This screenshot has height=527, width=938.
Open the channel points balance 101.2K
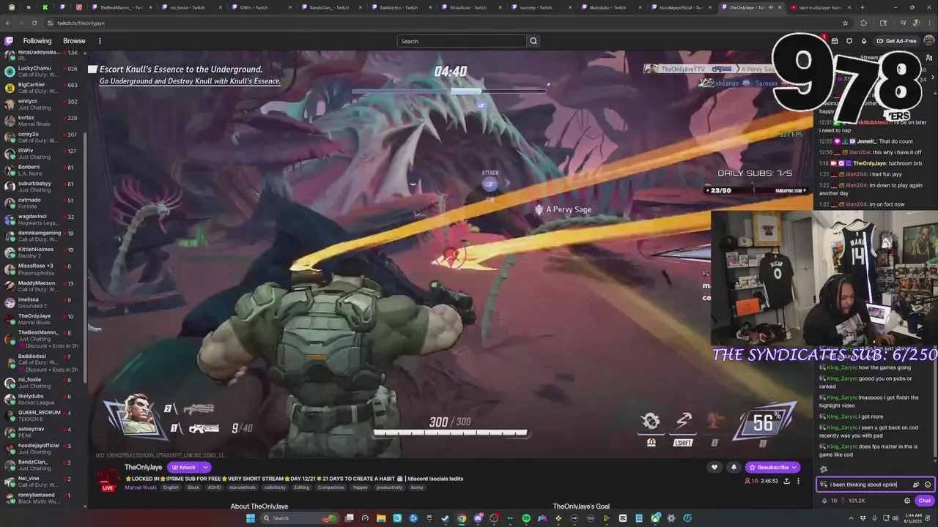(x=854, y=501)
